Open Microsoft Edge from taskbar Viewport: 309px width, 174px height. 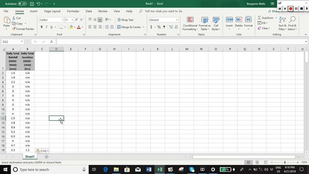coord(105,170)
